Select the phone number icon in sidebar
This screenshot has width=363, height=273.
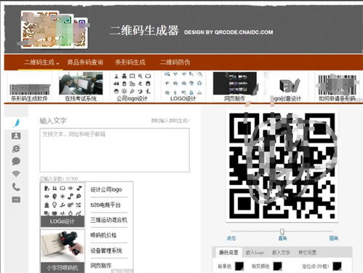tap(16, 187)
